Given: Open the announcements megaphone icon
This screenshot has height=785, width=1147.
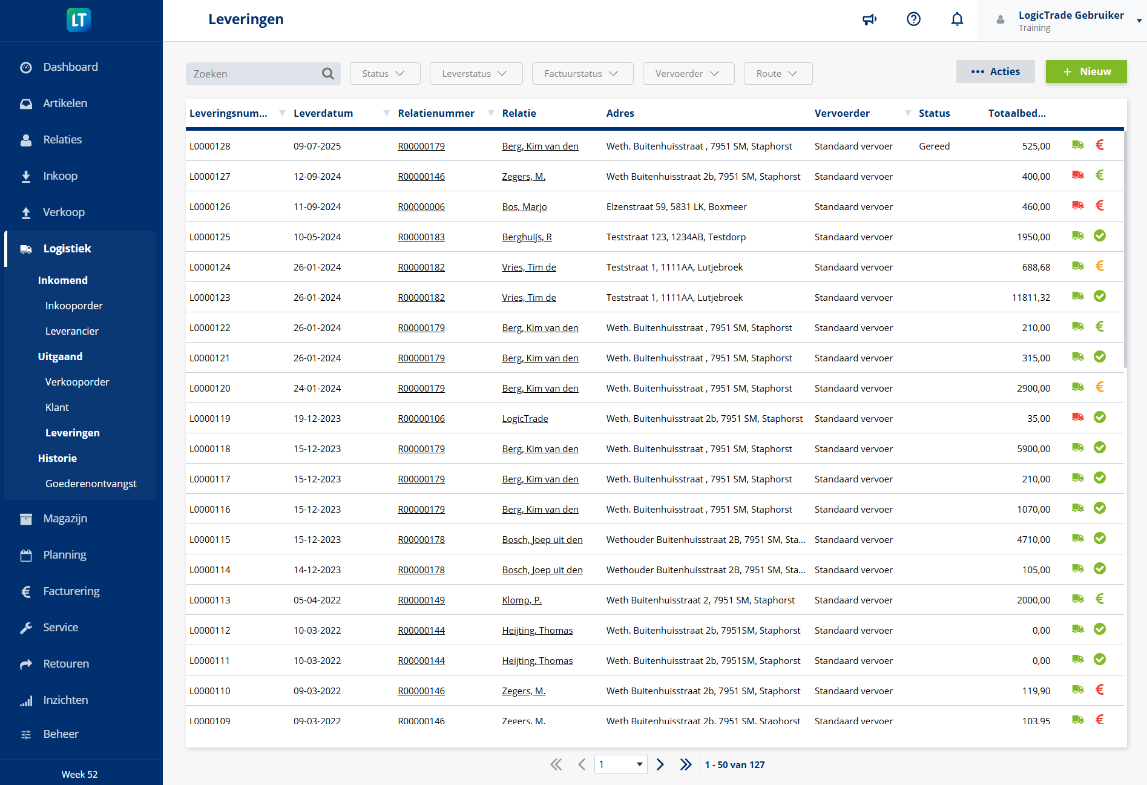Looking at the screenshot, I should click(x=870, y=19).
